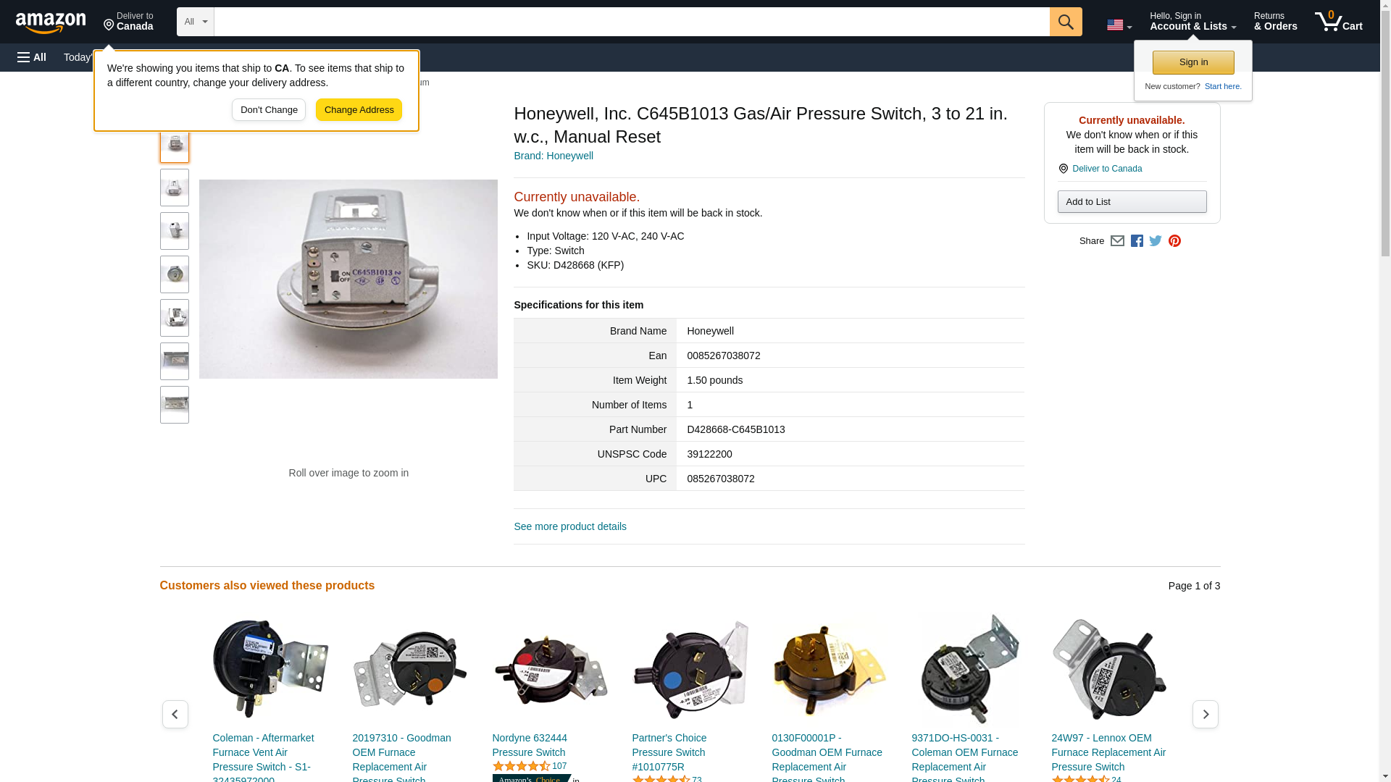Click in the Amazon search field
The image size is (1391, 782).
[632, 22]
